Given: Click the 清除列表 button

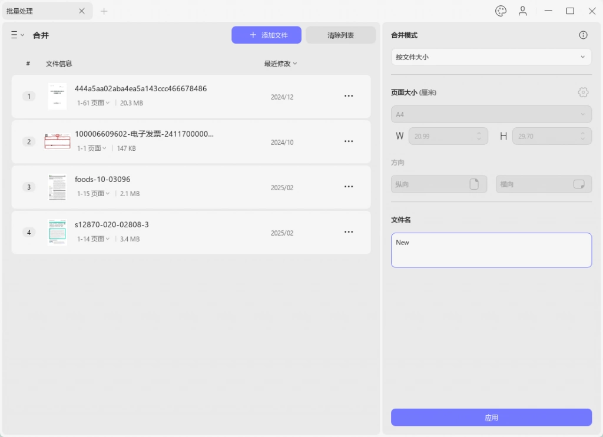Looking at the screenshot, I should coord(341,35).
